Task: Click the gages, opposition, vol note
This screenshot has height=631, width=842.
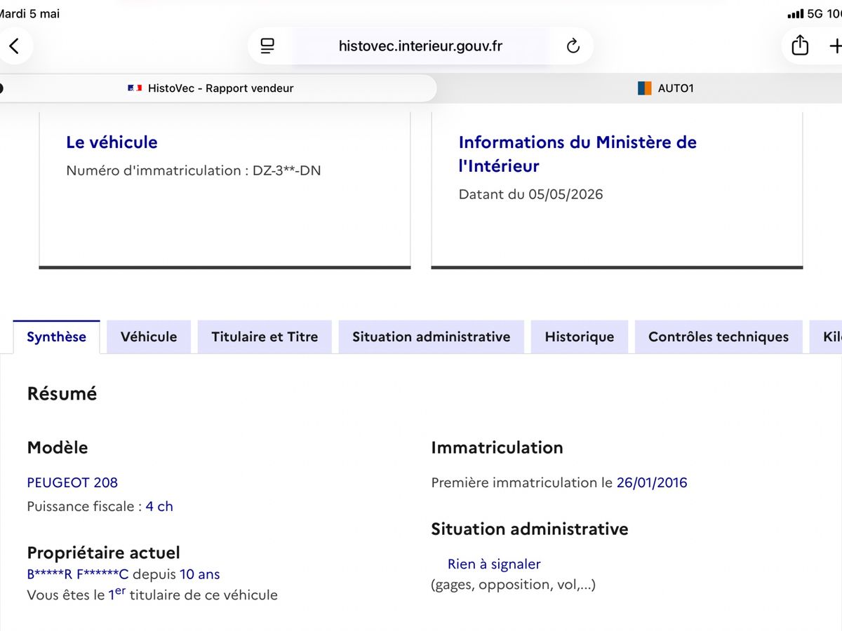Action: click(x=513, y=585)
